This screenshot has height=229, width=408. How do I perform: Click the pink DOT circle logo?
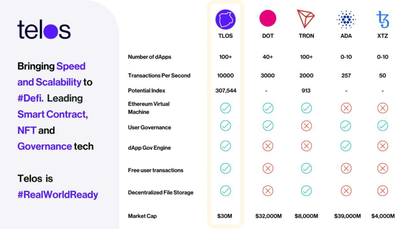[268, 19]
